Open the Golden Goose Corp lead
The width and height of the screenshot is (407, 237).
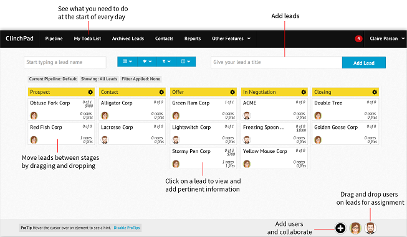(x=345, y=134)
